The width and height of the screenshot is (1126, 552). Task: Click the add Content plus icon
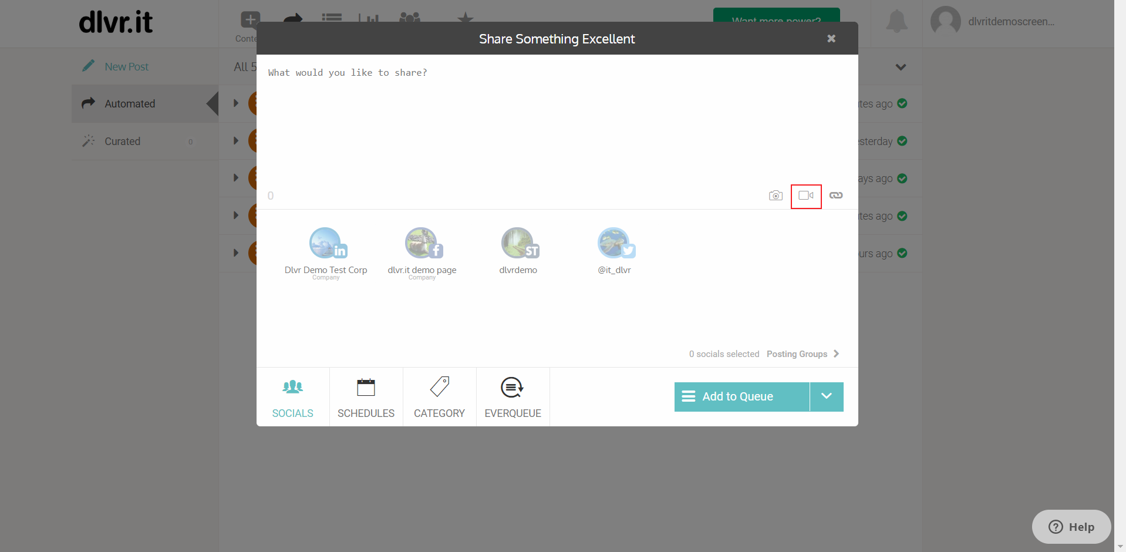click(250, 19)
